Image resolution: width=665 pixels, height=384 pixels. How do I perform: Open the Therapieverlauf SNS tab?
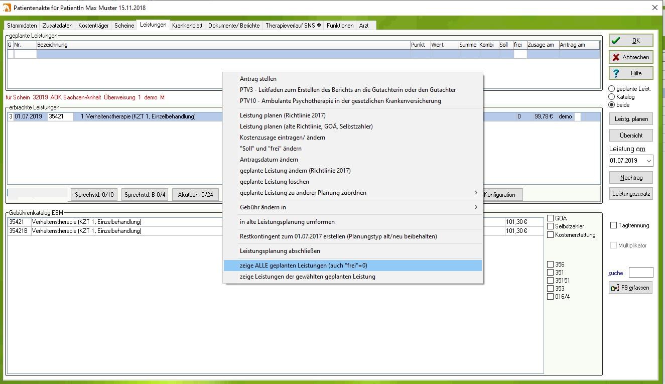click(293, 26)
